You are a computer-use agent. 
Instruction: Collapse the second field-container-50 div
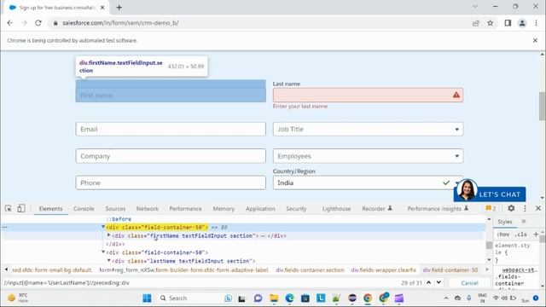click(x=103, y=252)
